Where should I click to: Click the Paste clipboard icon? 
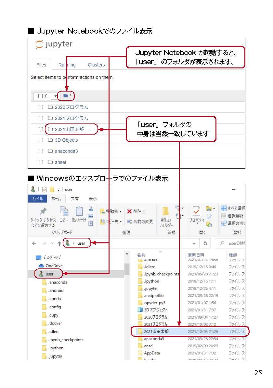(79, 211)
